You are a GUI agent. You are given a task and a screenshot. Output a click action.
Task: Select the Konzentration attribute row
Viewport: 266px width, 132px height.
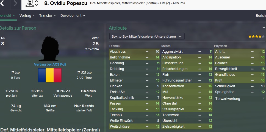187,86
